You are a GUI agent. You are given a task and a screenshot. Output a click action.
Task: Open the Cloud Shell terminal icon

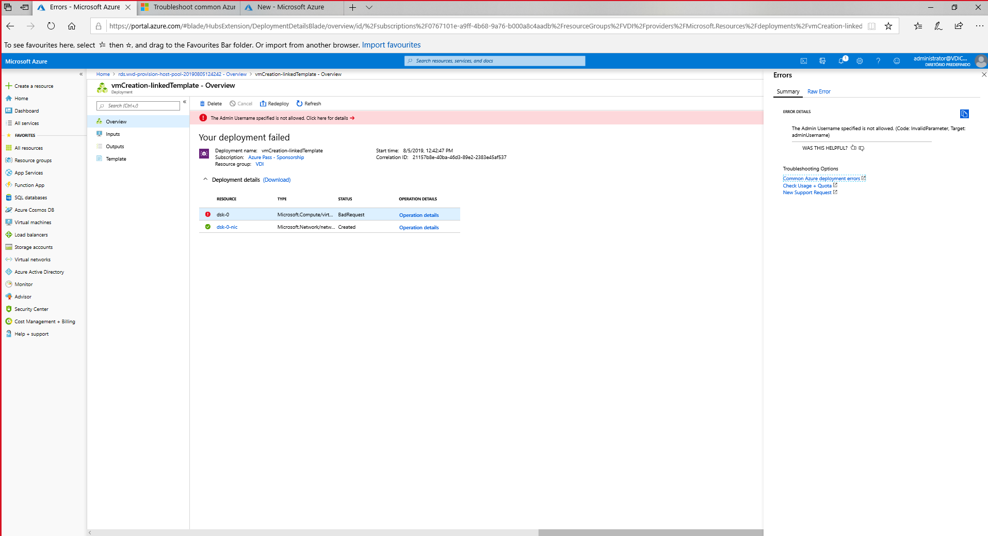[x=804, y=60]
